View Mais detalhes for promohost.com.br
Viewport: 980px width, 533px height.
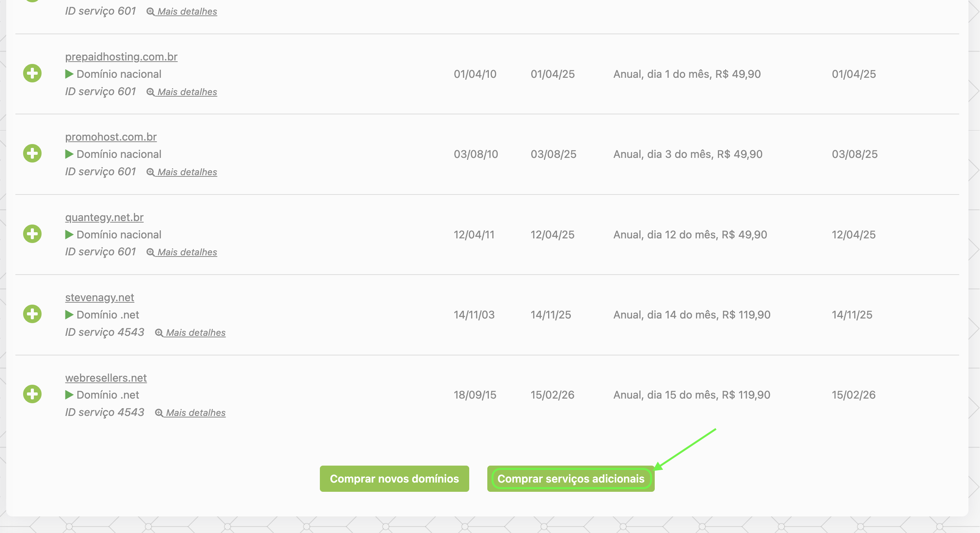(182, 172)
